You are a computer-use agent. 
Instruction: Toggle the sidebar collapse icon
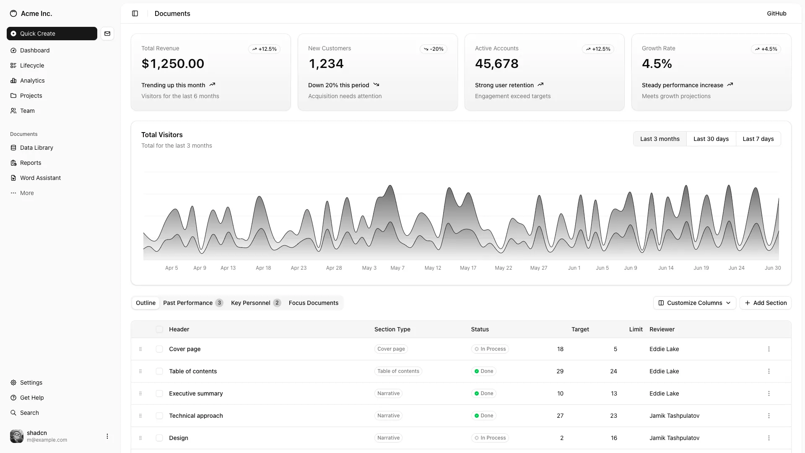[x=135, y=13]
